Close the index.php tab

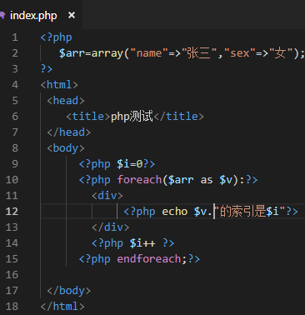72,15
